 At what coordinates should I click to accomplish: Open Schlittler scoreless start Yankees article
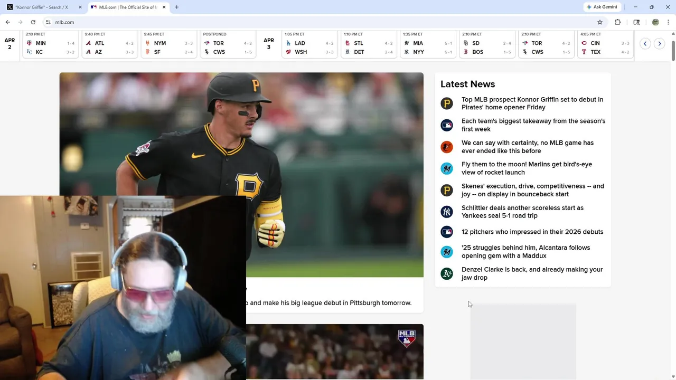pyautogui.click(x=522, y=212)
